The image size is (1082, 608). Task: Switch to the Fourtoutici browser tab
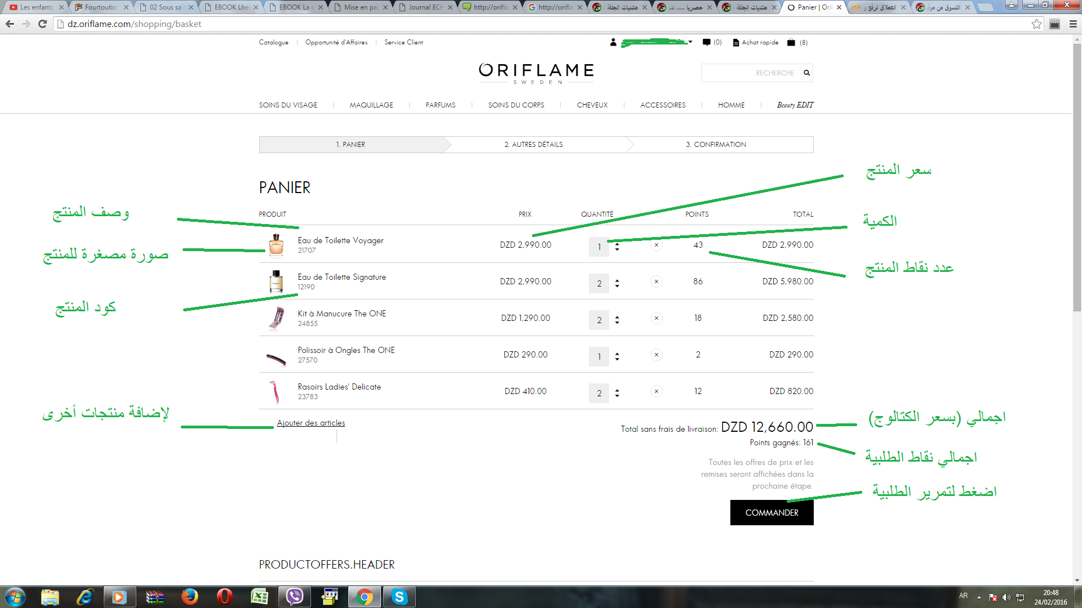click(x=101, y=7)
